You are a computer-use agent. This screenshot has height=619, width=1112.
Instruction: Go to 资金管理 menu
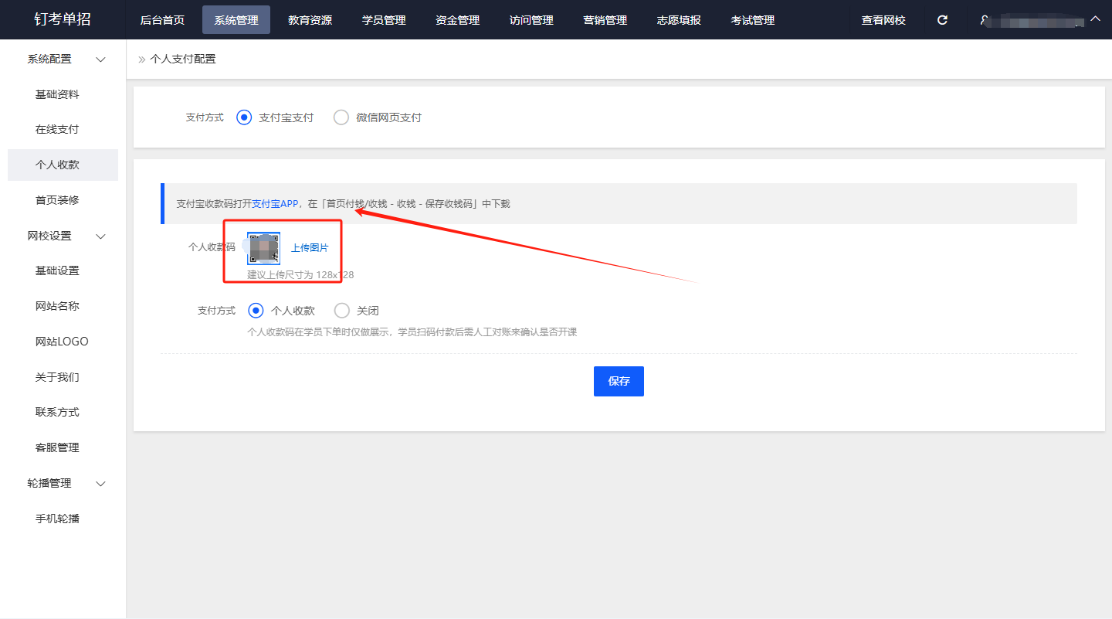pyautogui.click(x=457, y=20)
